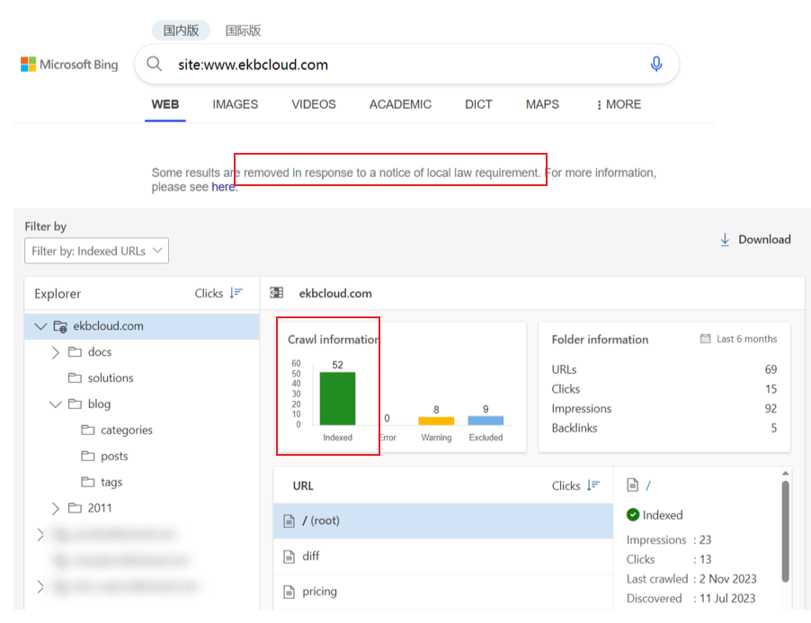Image resolution: width=811 pixels, height=623 pixels.
Task: Click the blue Excluded bar
Action: (x=486, y=421)
